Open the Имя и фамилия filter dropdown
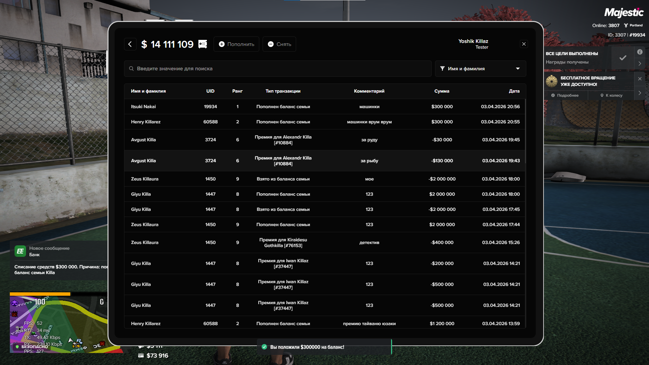The width and height of the screenshot is (649, 365). point(480,69)
